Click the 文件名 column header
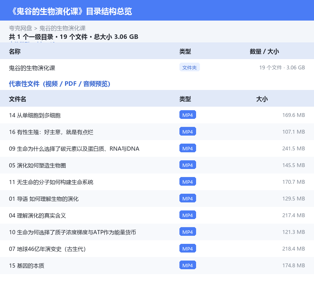The height and width of the screenshot is (284, 314). [17, 99]
